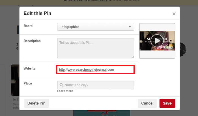Viewport: 198px width, 116px height.
Task: Click the Board field label
Action: point(28,26)
